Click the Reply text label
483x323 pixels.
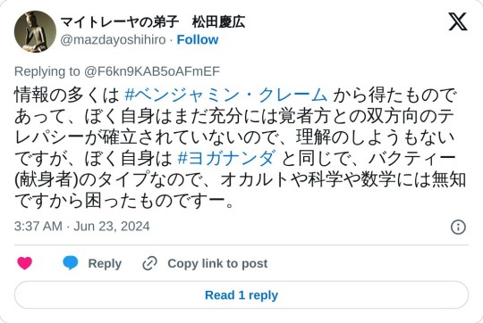pyautogui.click(x=105, y=263)
